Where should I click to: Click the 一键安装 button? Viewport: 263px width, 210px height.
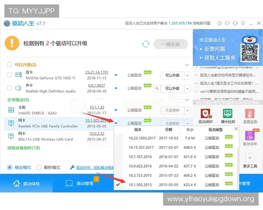click(x=171, y=44)
